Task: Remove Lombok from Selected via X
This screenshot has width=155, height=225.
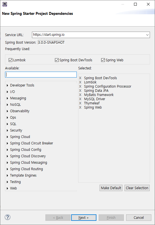Action: click(x=80, y=82)
